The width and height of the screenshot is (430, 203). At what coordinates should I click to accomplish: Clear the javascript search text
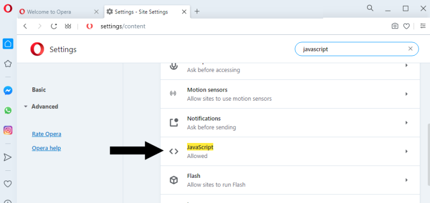[x=410, y=49]
